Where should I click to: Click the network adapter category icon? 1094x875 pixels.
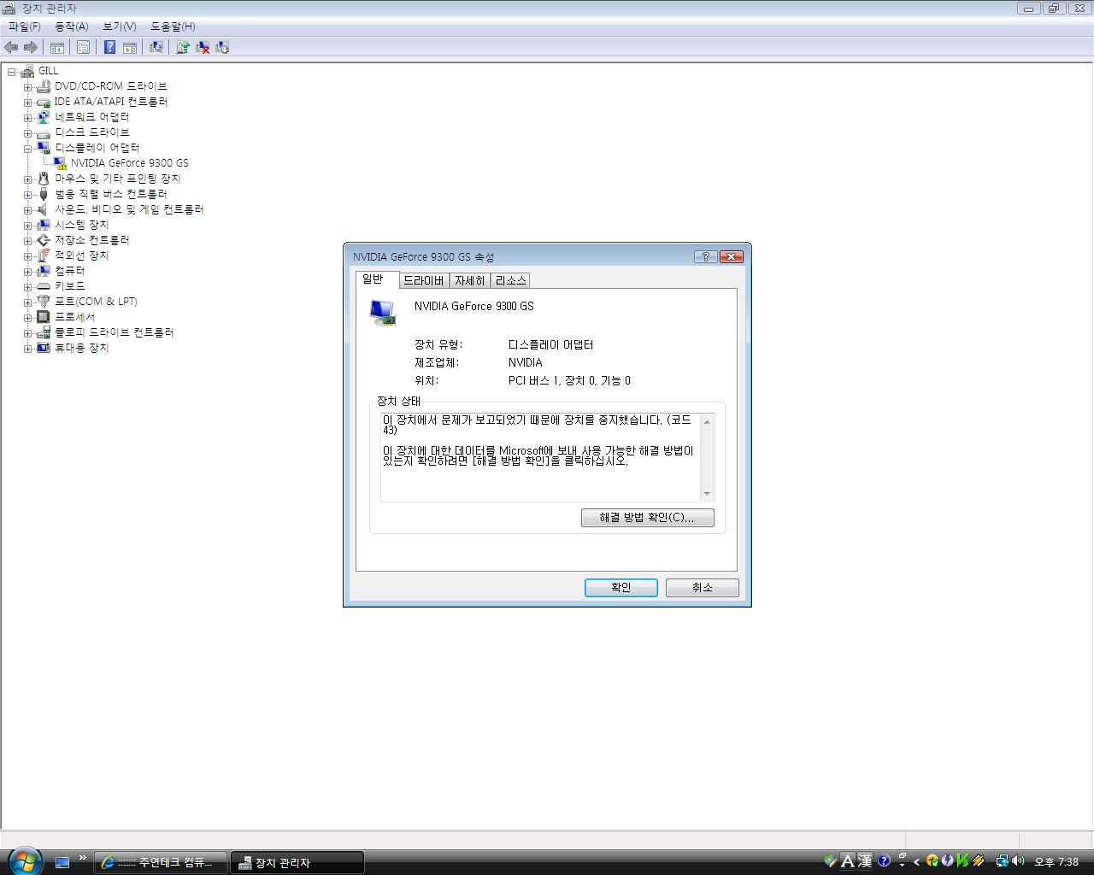[x=44, y=117]
